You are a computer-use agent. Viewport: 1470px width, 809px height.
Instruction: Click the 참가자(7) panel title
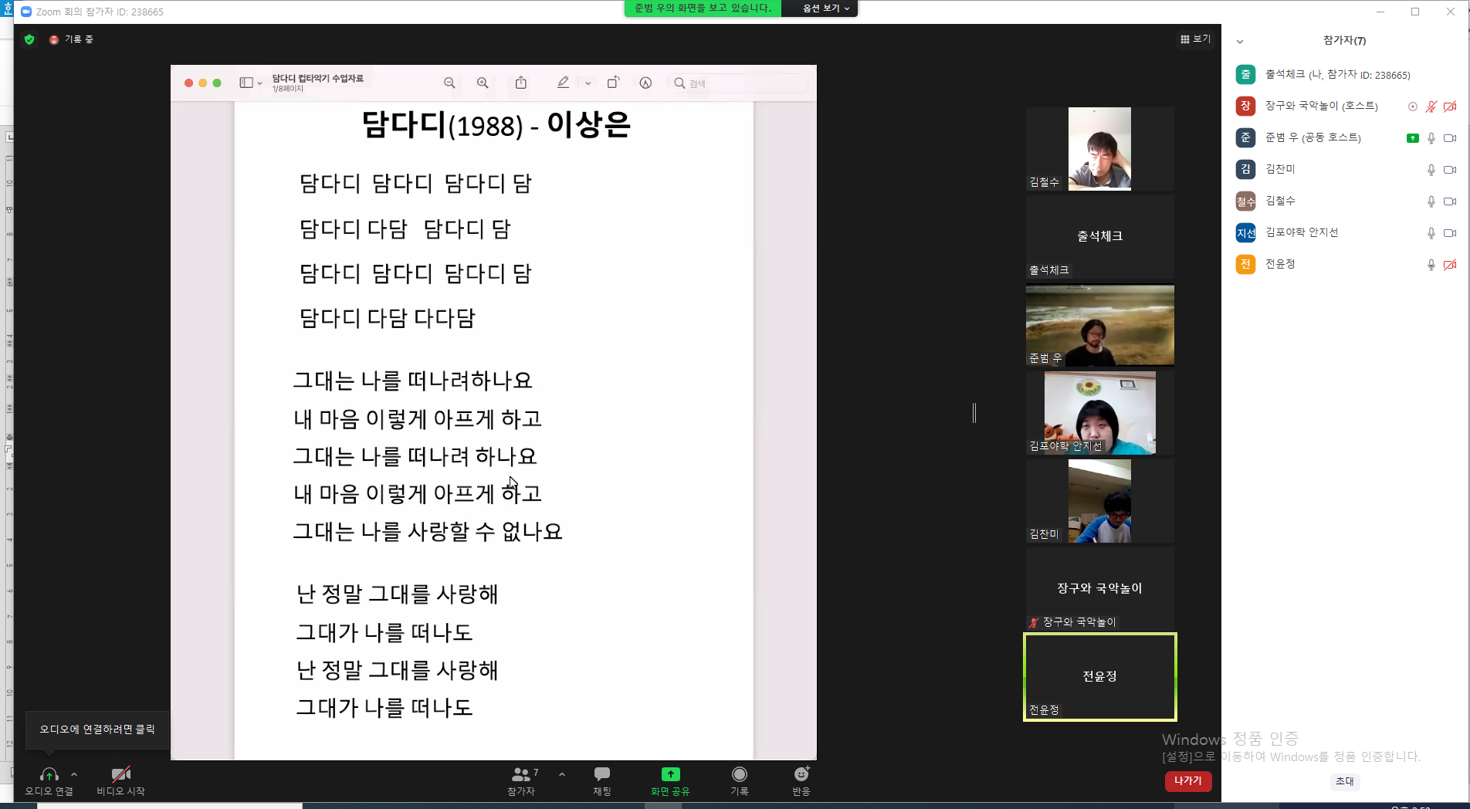tap(1344, 41)
